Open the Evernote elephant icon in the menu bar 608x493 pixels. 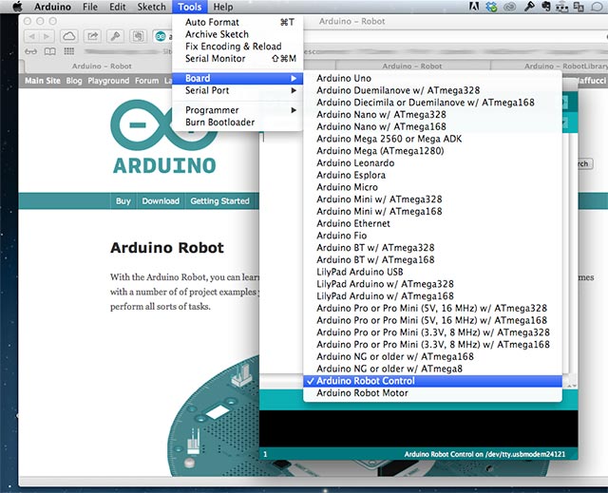(x=546, y=7)
